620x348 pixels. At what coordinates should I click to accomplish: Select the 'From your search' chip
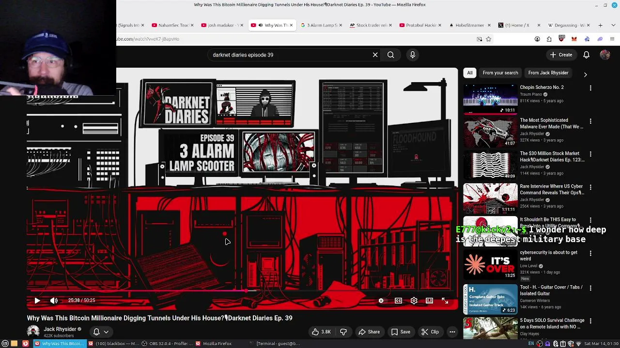point(500,73)
